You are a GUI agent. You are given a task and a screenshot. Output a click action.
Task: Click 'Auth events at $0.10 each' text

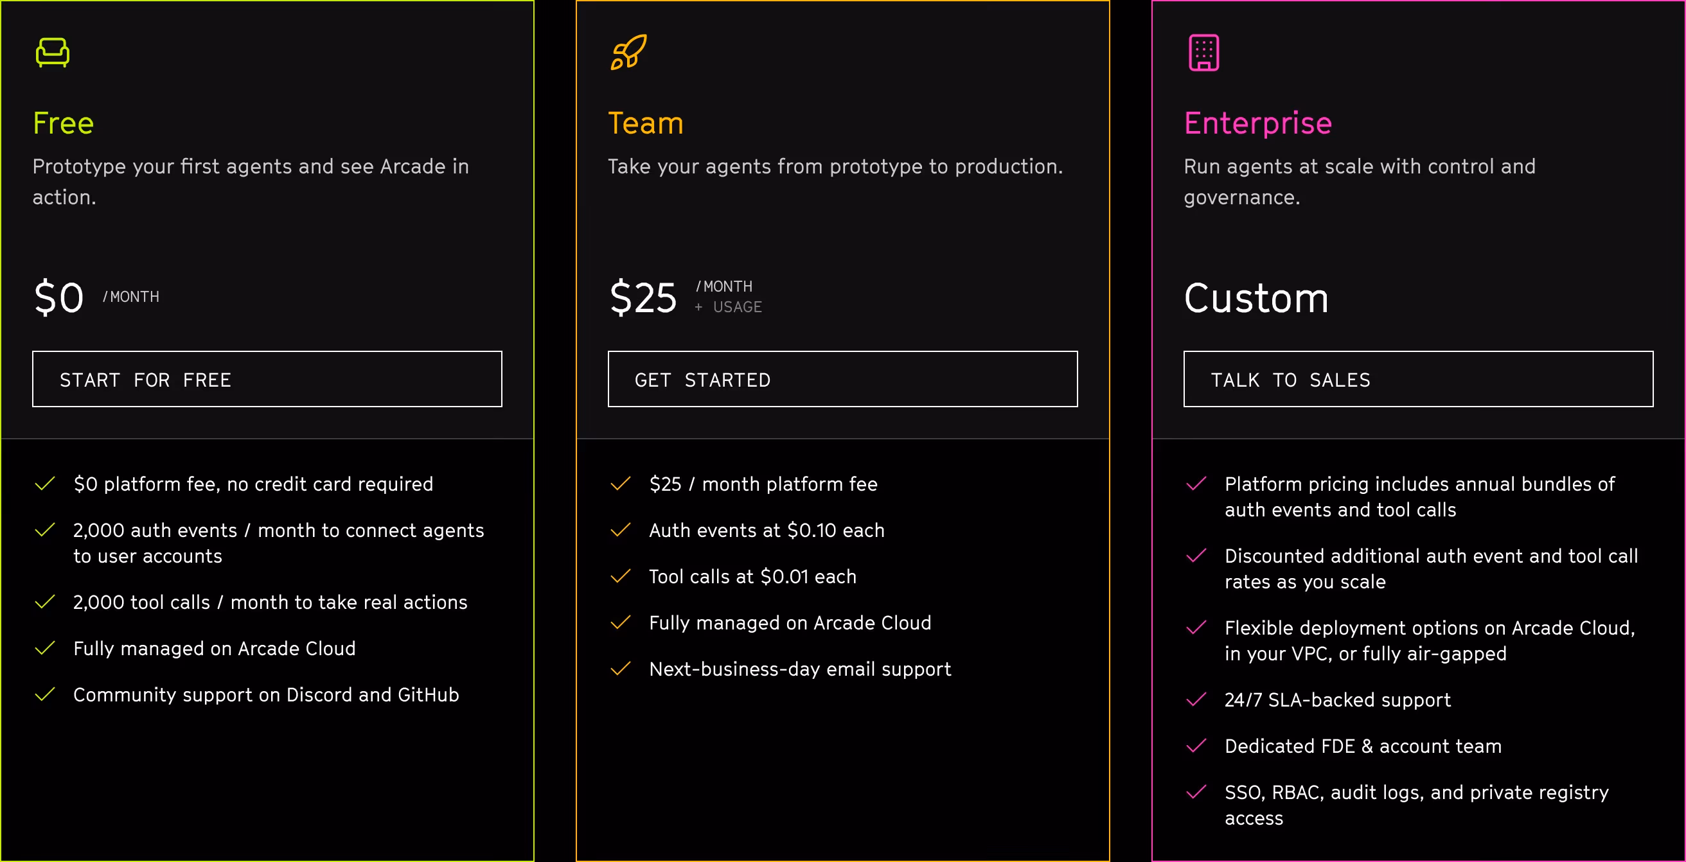[767, 530]
